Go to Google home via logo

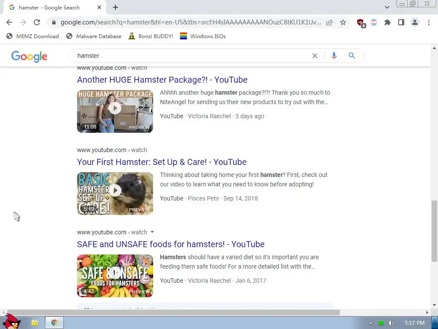[x=30, y=56]
